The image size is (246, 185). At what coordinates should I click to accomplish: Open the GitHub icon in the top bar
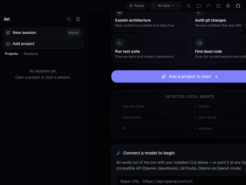pos(238,6)
